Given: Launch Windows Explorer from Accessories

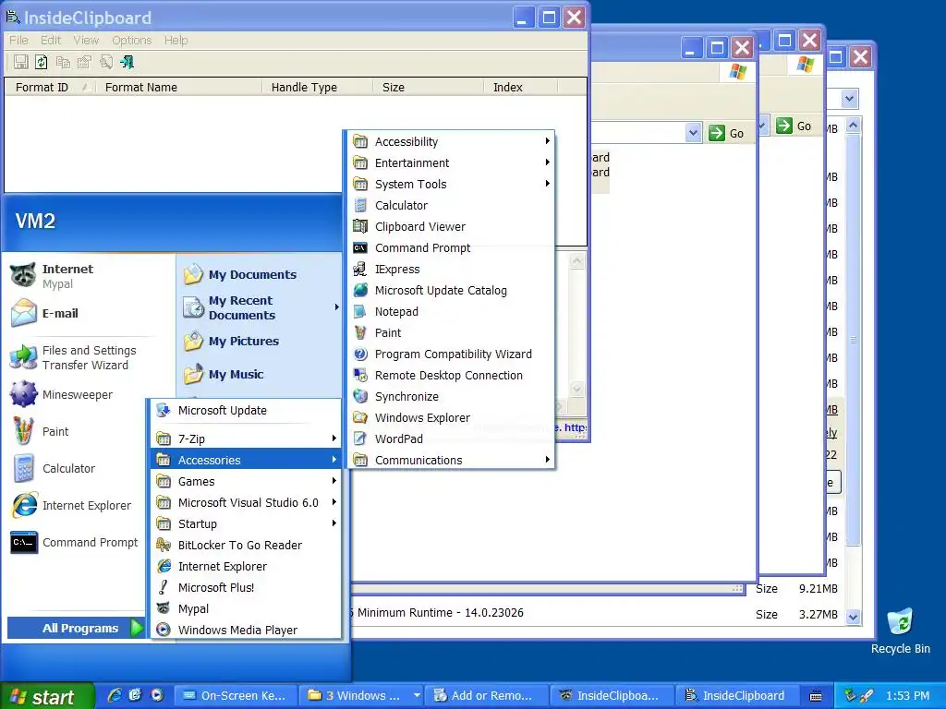Looking at the screenshot, I should (451, 418).
